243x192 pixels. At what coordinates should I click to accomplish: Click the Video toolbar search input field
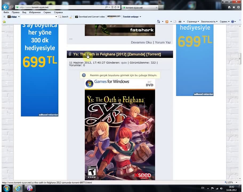[38, 17]
